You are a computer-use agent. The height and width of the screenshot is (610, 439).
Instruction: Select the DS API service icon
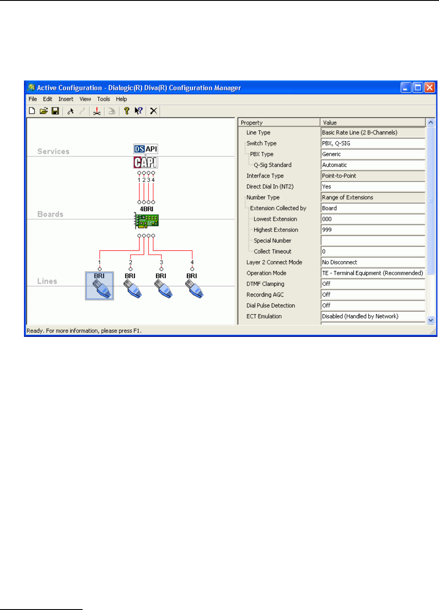[x=145, y=149]
